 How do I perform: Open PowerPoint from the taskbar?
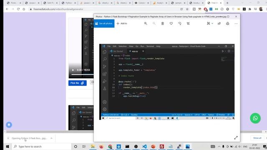(x=153, y=146)
